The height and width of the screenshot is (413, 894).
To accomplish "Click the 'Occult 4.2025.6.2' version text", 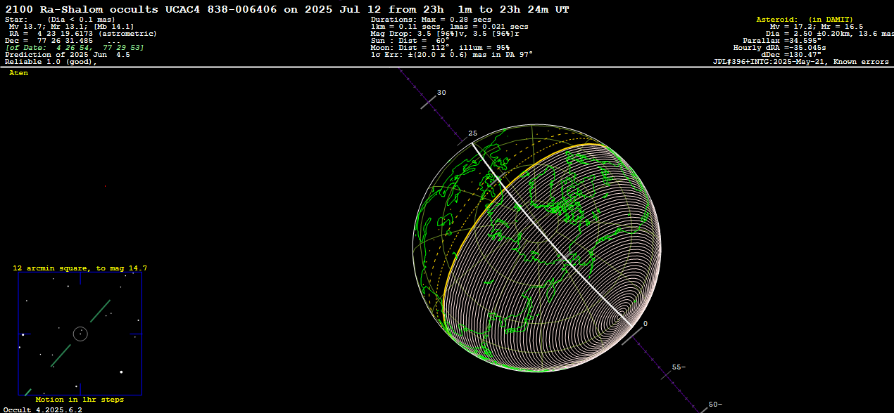I will coord(43,409).
